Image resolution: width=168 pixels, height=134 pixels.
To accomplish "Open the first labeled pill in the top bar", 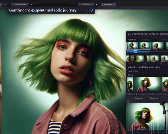I will (20, 5).
